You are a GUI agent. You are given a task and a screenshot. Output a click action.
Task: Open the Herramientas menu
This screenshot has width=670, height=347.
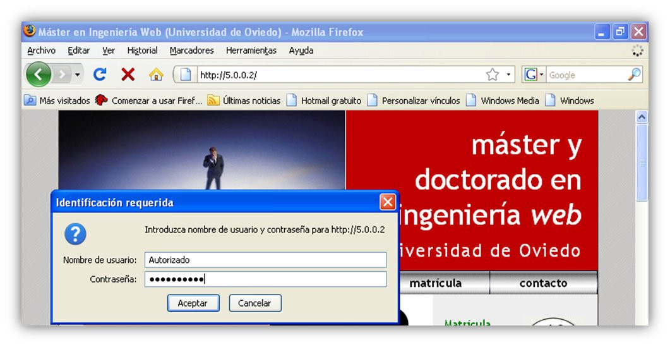tap(251, 51)
